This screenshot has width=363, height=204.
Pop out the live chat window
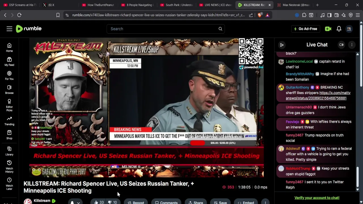pos(341,45)
